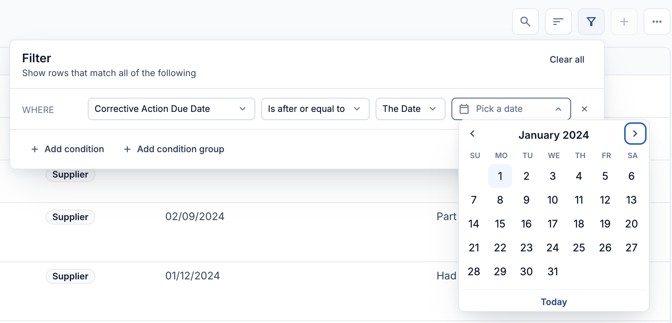Pick January 17 in the calendar
This screenshot has width=672, height=323.
(x=552, y=224)
